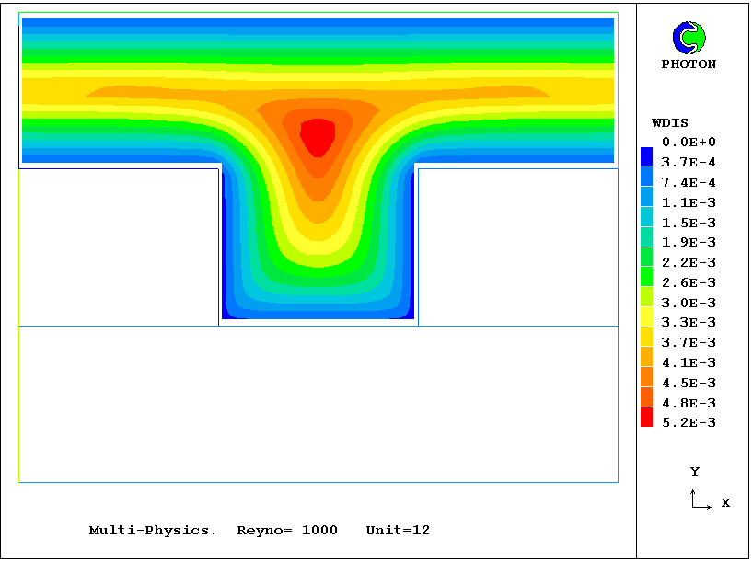Click the empty white block left of cavity

pos(119,247)
